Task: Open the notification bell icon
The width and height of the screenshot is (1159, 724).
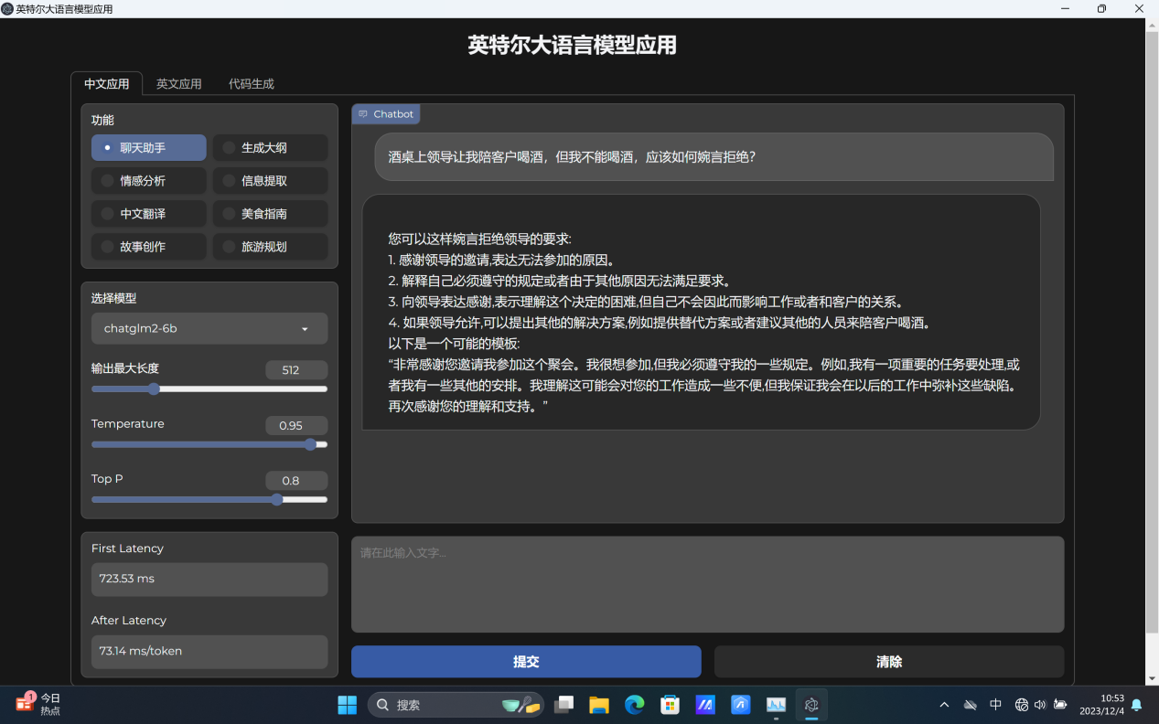Action: pos(1137,705)
